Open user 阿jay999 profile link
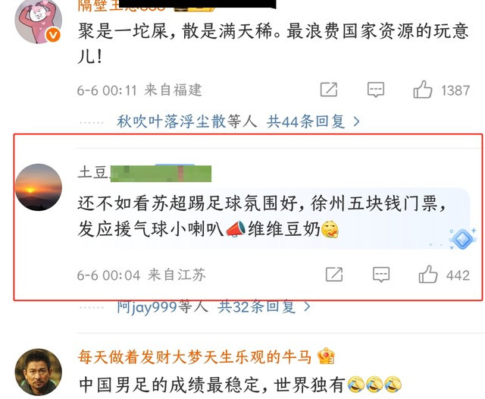The height and width of the screenshot is (399, 485). pyautogui.click(x=147, y=307)
